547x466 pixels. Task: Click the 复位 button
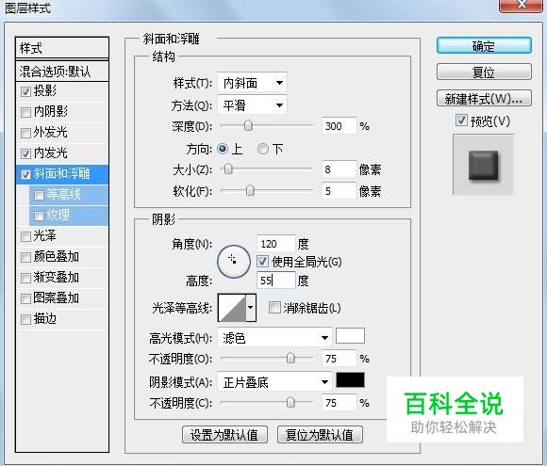[x=484, y=72]
